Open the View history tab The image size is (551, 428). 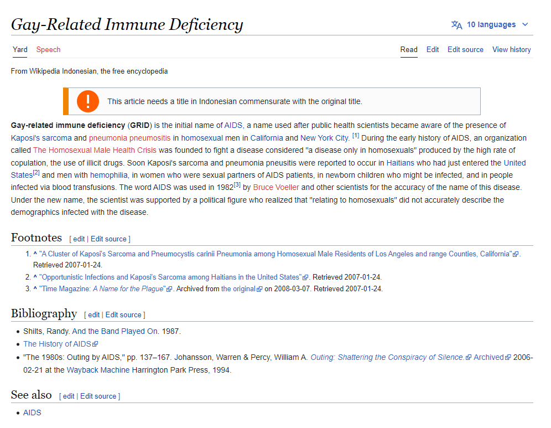click(511, 50)
